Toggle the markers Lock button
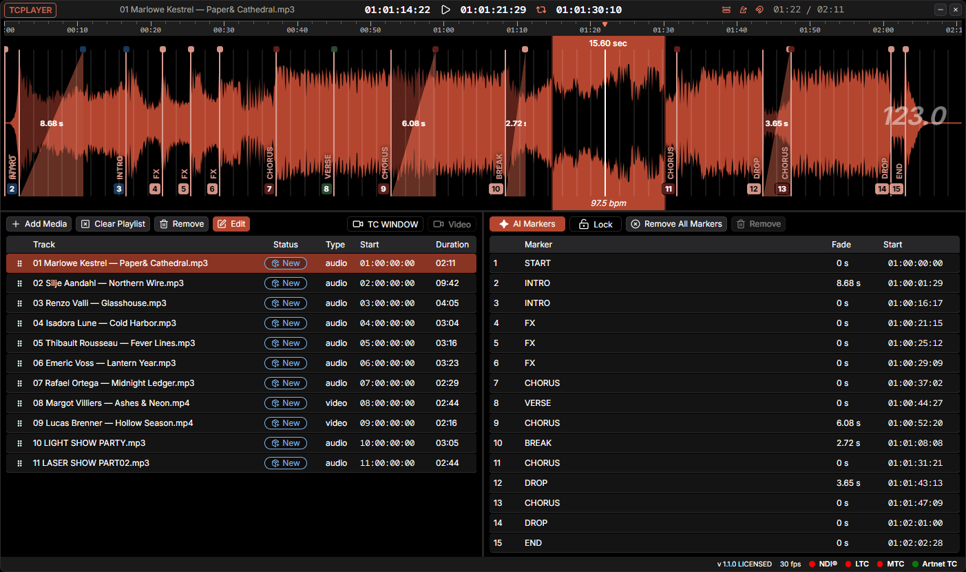The image size is (966, 572). coord(596,224)
